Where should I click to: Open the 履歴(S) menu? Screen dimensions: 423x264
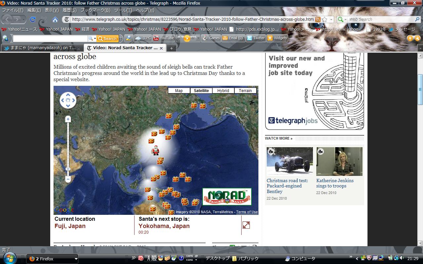[x=69, y=10]
